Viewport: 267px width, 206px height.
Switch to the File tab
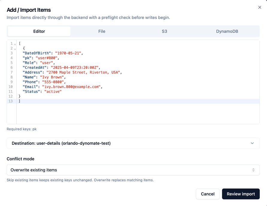pyautogui.click(x=101, y=31)
